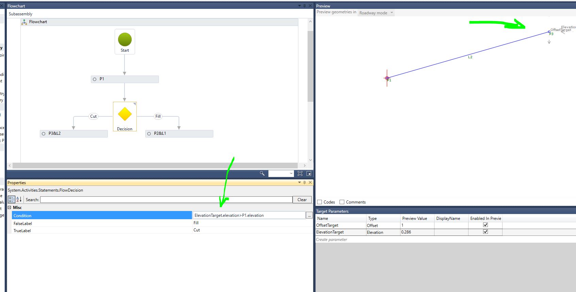Click the fit-to-screen icon below the flowchart

[300, 174]
